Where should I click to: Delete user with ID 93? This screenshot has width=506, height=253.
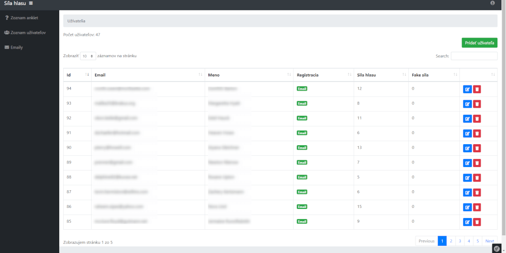pos(477,104)
